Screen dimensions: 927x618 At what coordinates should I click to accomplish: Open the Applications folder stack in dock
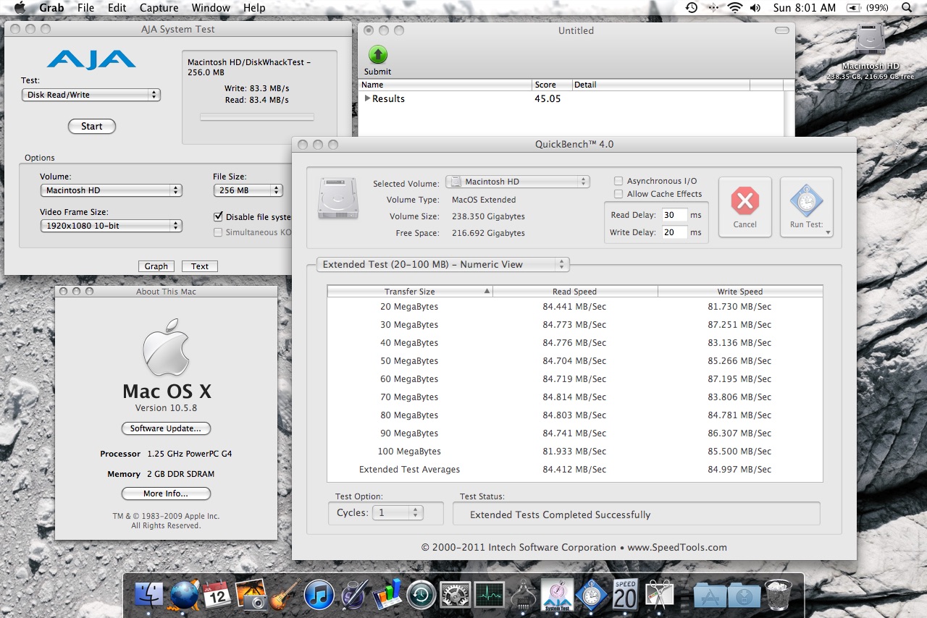click(710, 595)
